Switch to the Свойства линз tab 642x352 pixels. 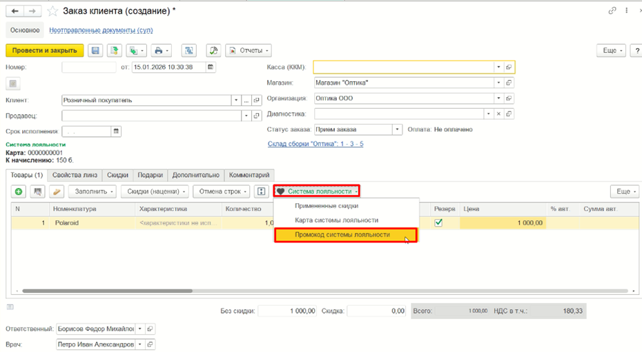[x=75, y=175]
